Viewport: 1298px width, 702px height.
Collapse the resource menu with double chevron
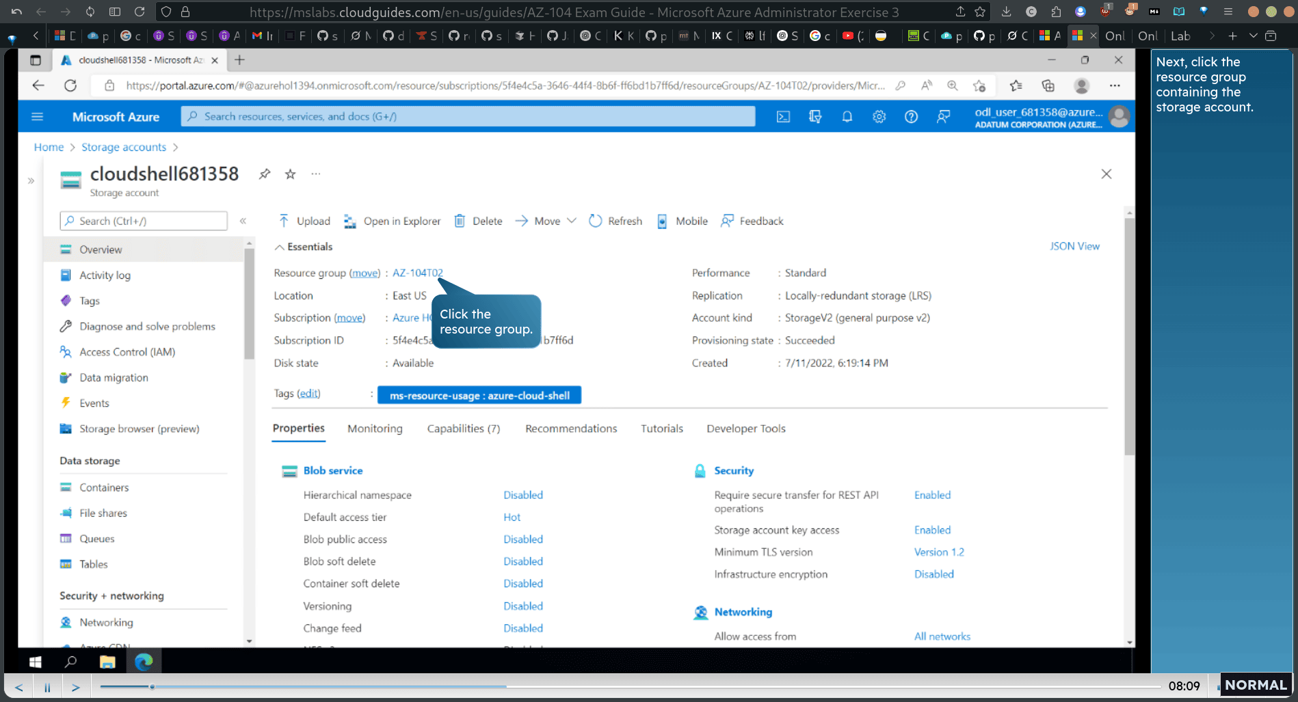[243, 221]
